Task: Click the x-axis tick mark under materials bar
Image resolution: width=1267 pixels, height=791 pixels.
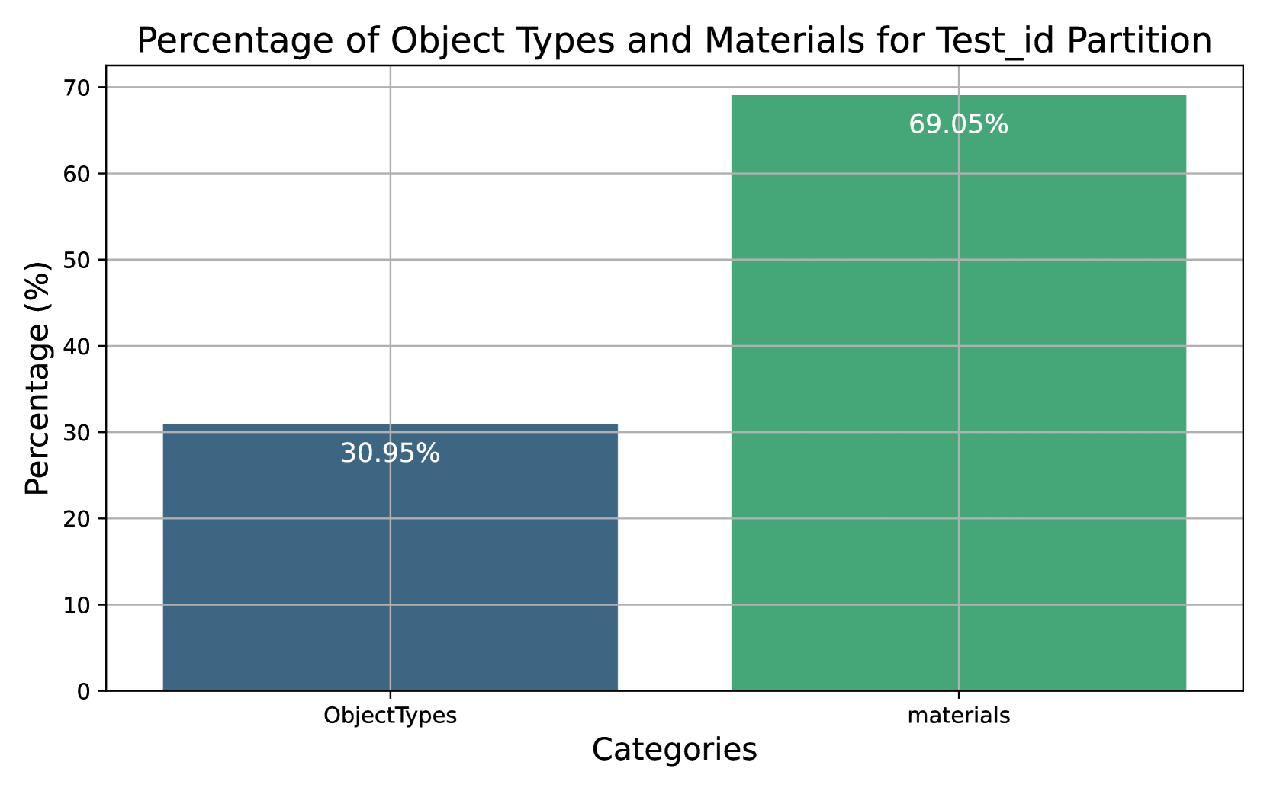Action: tap(958, 694)
